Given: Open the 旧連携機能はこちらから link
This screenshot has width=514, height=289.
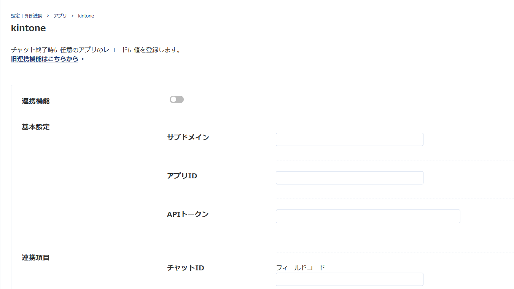Looking at the screenshot, I should (x=45, y=59).
